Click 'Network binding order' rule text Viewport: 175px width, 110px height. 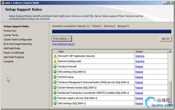click(x=70, y=61)
